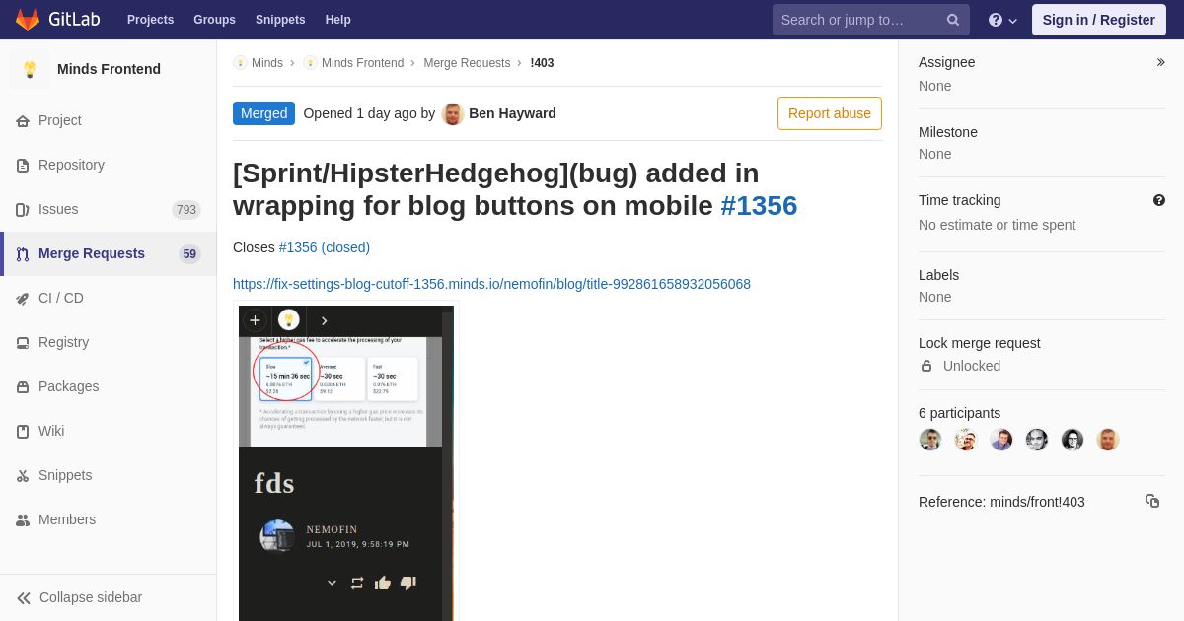Image resolution: width=1184 pixels, height=621 pixels.
Task: Click the search magnifier icon
Action: click(x=953, y=20)
